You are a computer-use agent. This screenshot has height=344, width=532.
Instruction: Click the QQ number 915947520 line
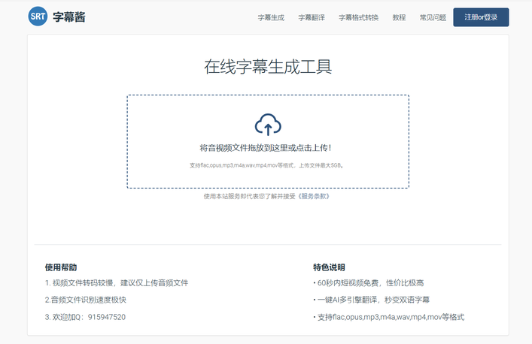85,317
